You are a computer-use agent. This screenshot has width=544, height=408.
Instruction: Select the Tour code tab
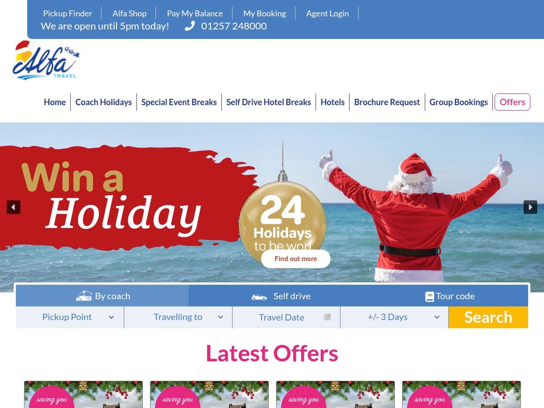tap(450, 296)
